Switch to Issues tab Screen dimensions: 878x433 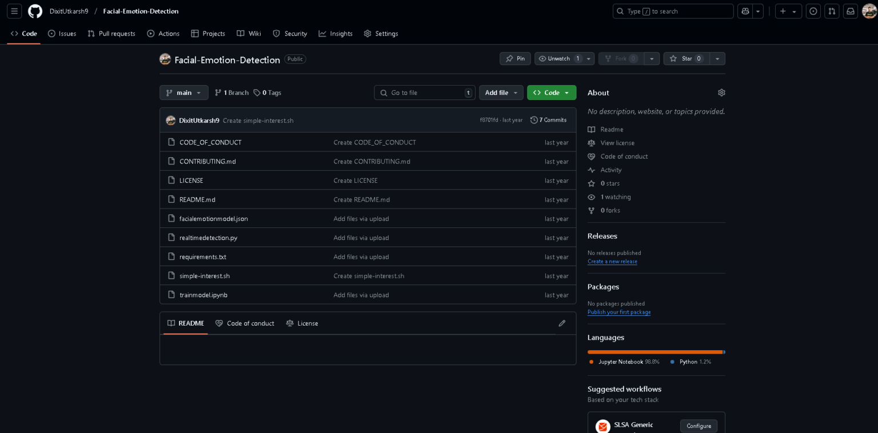tap(62, 34)
